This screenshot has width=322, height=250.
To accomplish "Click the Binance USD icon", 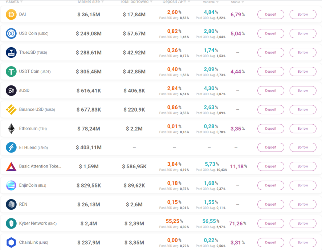I will click(11, 109).
